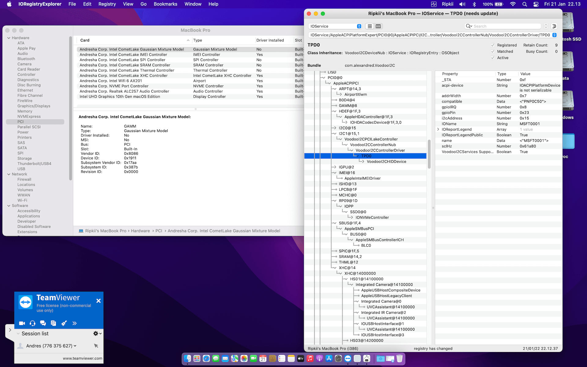Image resolution: width=587 pixels, height=367 pixels.
Task: Collapse the Network section in System Information
Action: (9, 174)
